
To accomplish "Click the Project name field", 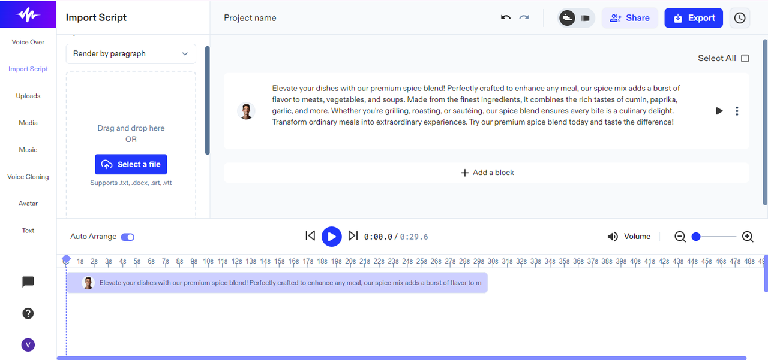I will 250,18.
